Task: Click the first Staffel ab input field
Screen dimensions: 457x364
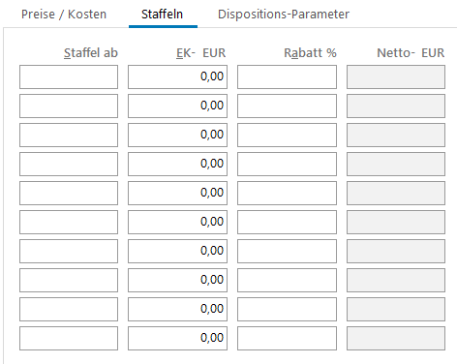Action: click(69, 76)
